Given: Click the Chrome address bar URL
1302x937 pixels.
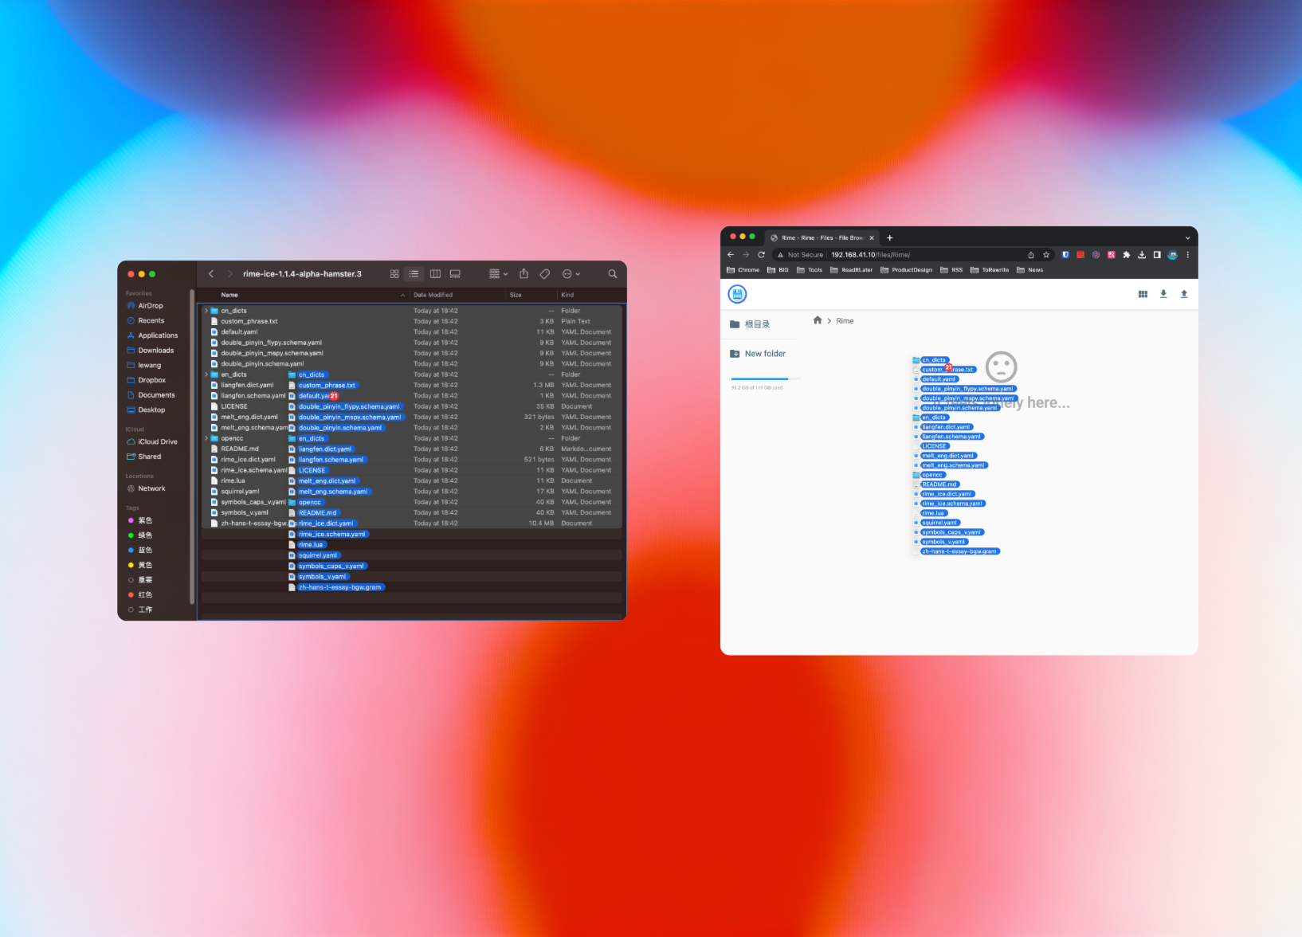Looking at the screenshot, I should pos(870,255).
